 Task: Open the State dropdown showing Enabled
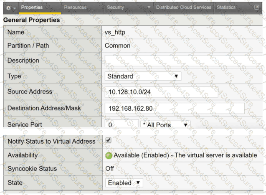[125, 183]
